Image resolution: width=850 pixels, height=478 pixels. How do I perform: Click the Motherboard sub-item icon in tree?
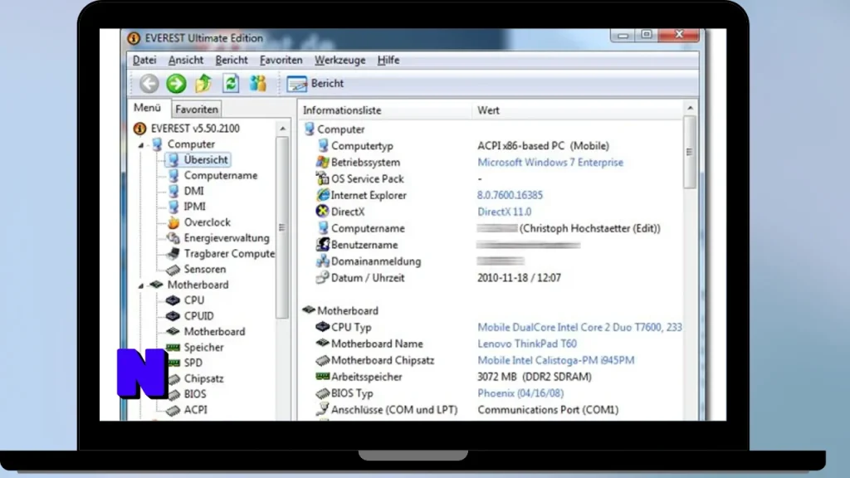pyautogui.click(x=173, y=331)
